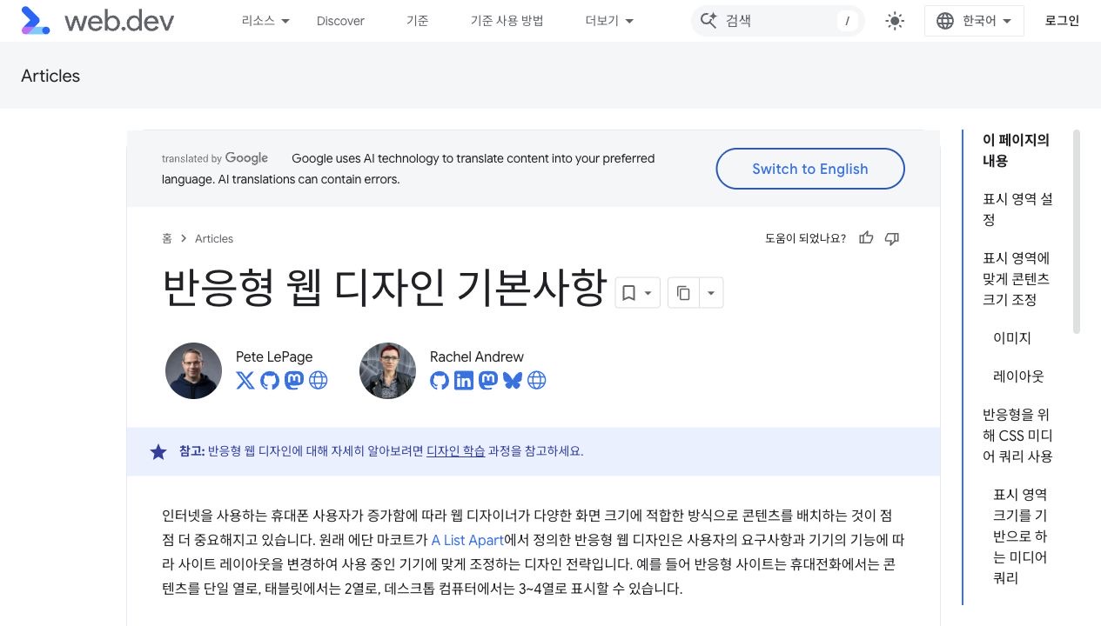1101x626 pixels.
Task: Click the Articles breadcrumb link
Action: click(x=214, y=238)
